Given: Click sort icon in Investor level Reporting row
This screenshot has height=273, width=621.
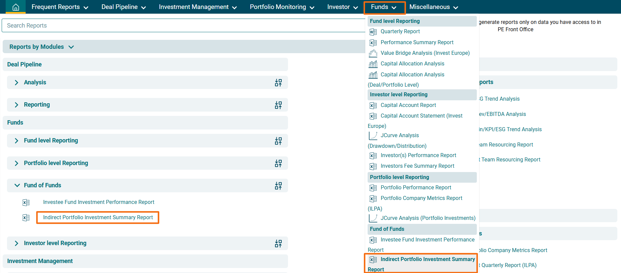Looking at the screenshot, I should click(278, 243).
